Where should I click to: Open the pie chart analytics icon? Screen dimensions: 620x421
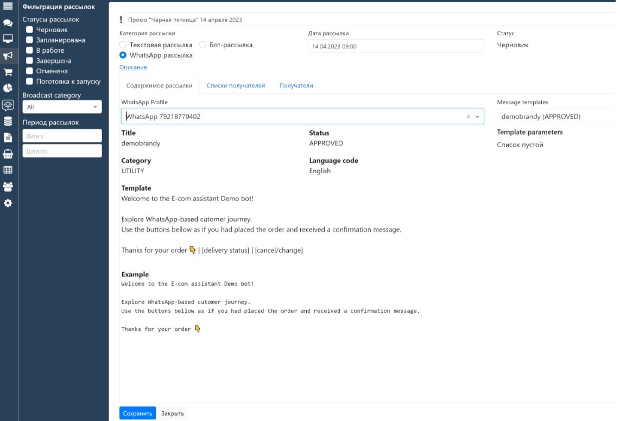point(8,88)
